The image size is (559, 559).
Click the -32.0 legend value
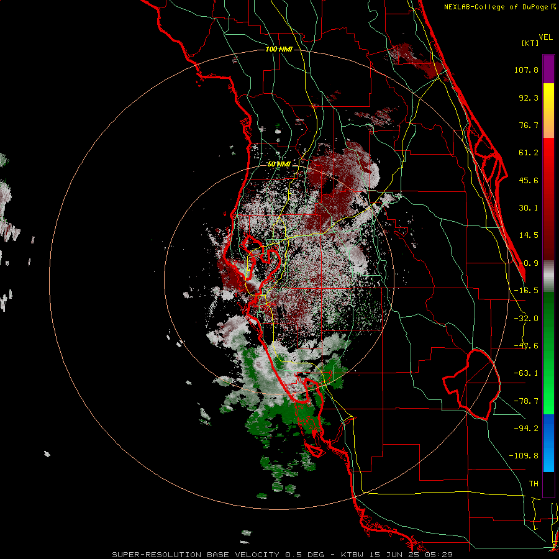tap(526, 319)
